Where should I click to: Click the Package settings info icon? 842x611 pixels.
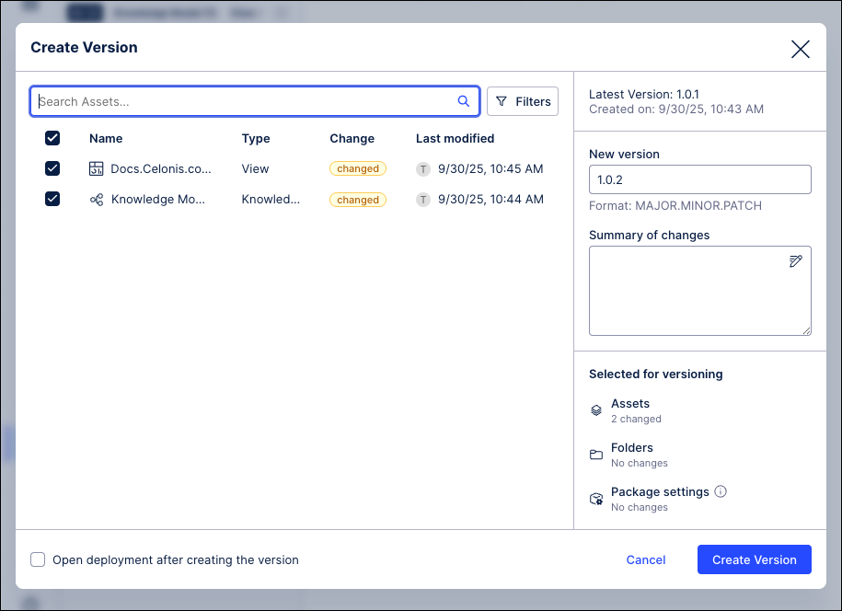pos(721,491)
